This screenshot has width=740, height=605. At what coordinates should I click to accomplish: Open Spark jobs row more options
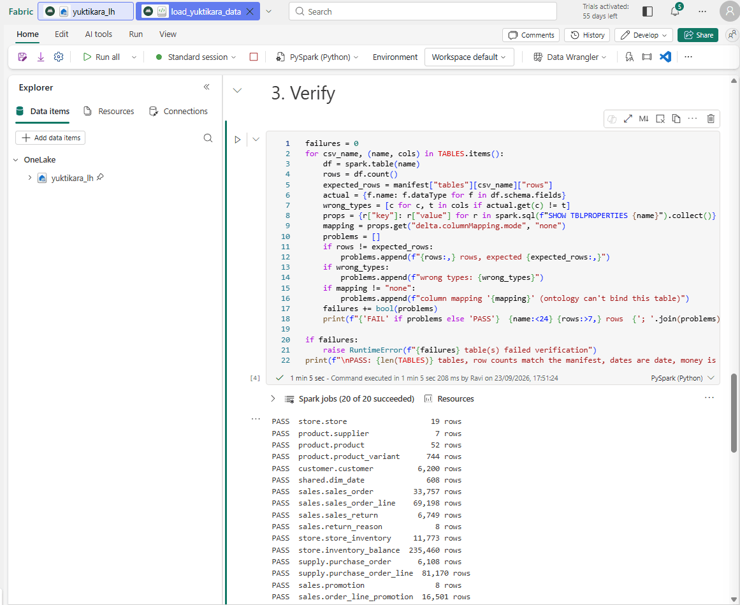(709, 398)
